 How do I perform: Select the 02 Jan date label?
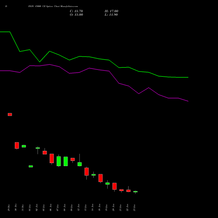pos(37,208)
